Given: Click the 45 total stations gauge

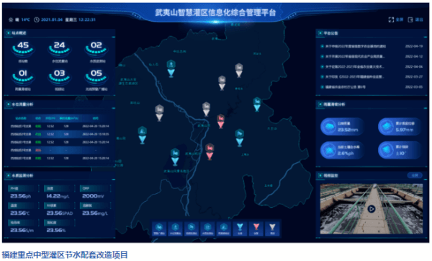Looking at the screenshot, I should [x=23, y=48].
